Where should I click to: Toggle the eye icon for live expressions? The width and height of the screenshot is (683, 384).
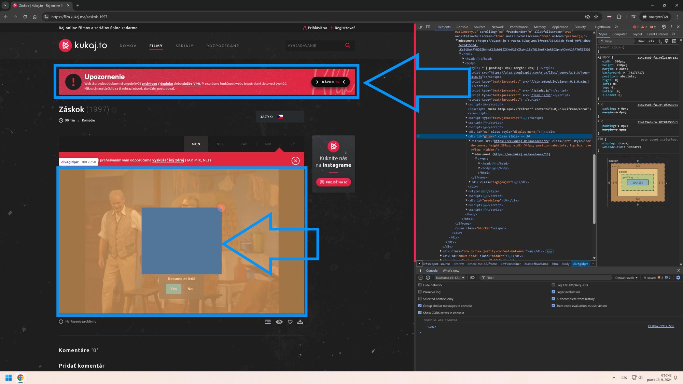point(472,278)
